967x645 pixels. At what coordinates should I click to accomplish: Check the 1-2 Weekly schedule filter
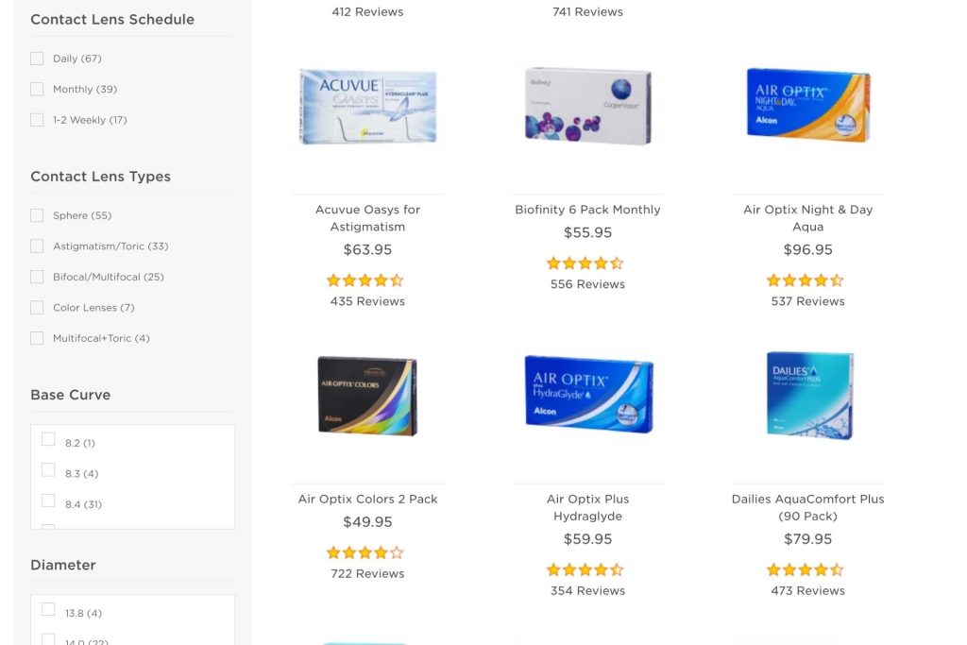click(37, 120)
